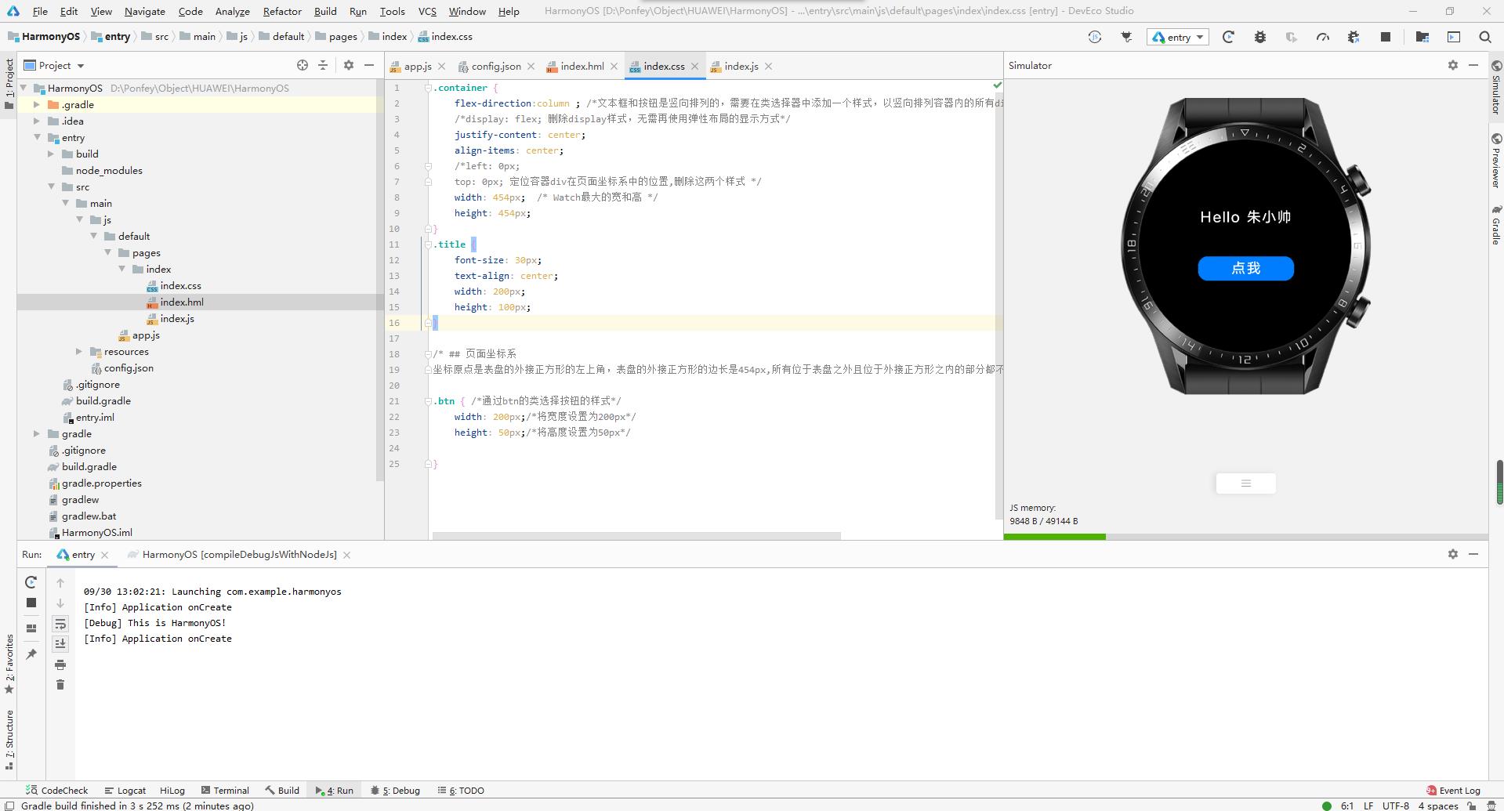Open the Event Log tool window
Image resolution: width=1504 pixels, height=811 pixels.
(x=1453, y=791)
